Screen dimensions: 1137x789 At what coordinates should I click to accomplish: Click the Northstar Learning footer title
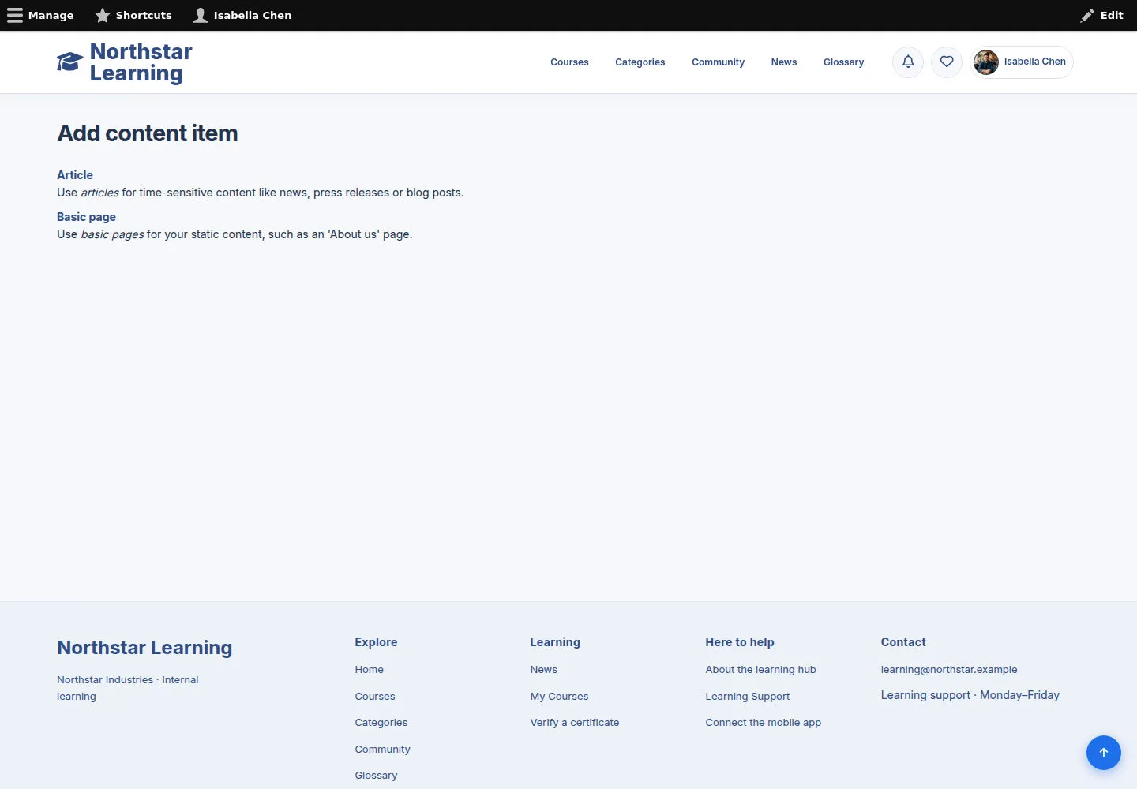coord(144,648)
